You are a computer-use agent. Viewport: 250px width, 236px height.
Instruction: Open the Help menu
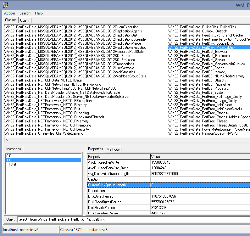click(x=39, y=13)
